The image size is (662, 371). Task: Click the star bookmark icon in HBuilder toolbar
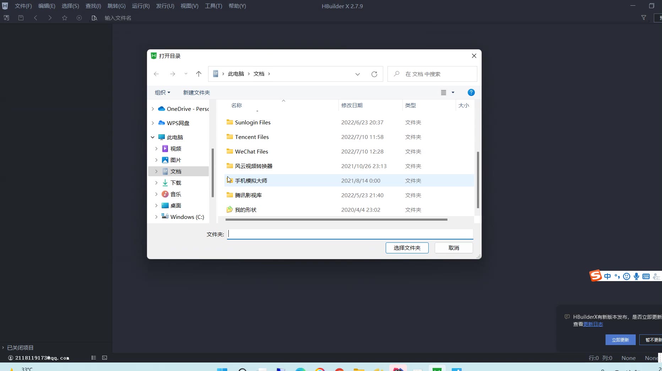(x=65, y=18)
